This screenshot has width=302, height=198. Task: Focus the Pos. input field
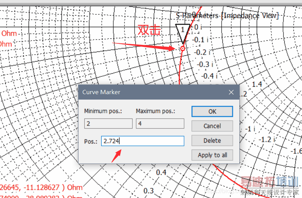[x=143, y=141]
